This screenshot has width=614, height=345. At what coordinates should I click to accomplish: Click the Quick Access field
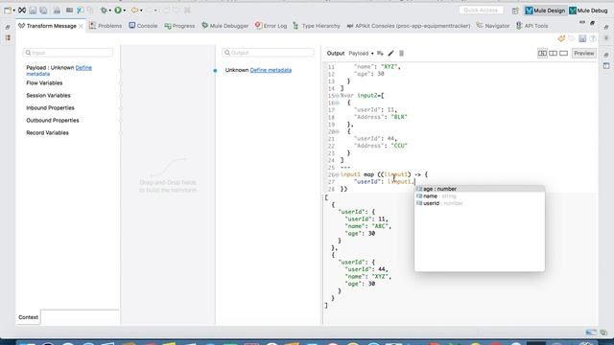tap(481, 11)
